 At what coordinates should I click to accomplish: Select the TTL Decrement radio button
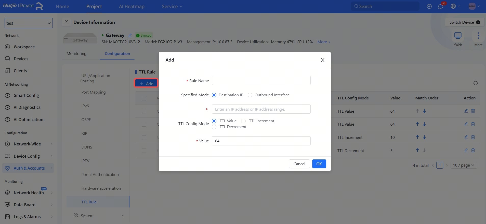pyautogui.click(x=214, y=127)
